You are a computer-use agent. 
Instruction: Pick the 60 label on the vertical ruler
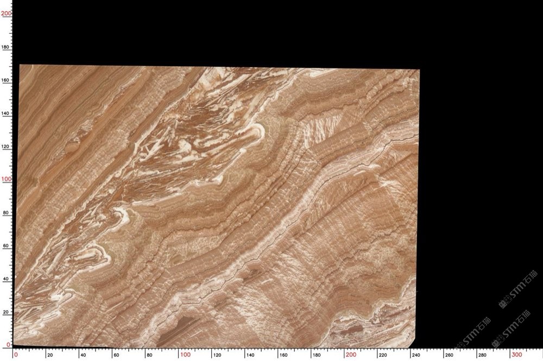pyautogui.click(x=6, y=246)
